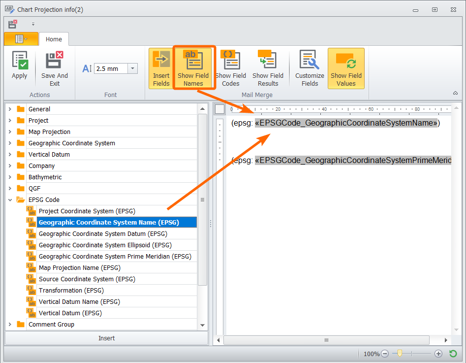466x363 pixels.
Task: Expand the QGF folder
Action: tap(10, 188)
